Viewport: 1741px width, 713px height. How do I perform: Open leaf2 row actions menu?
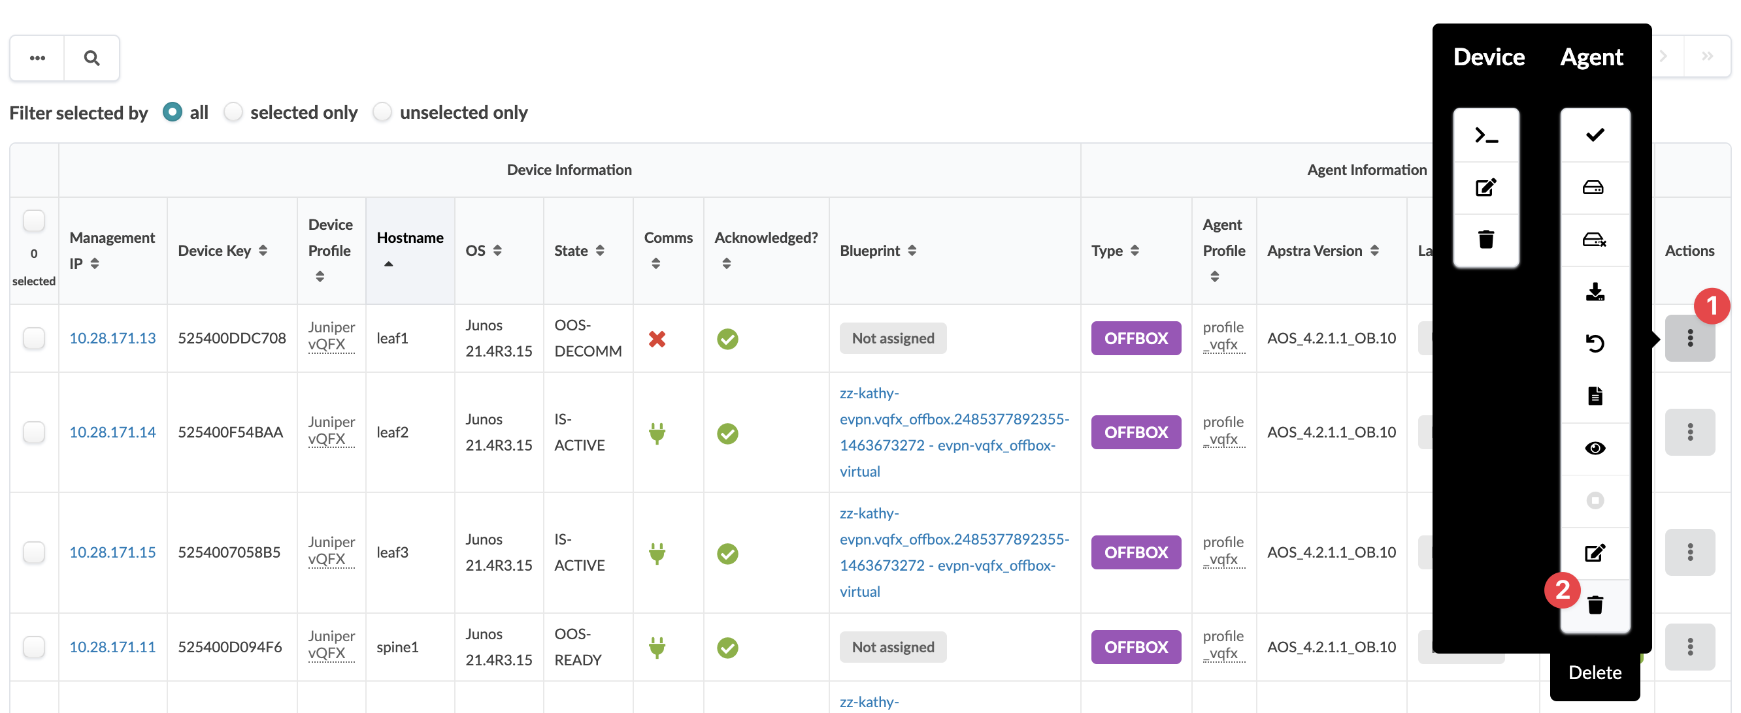[x=1689, y=432]
